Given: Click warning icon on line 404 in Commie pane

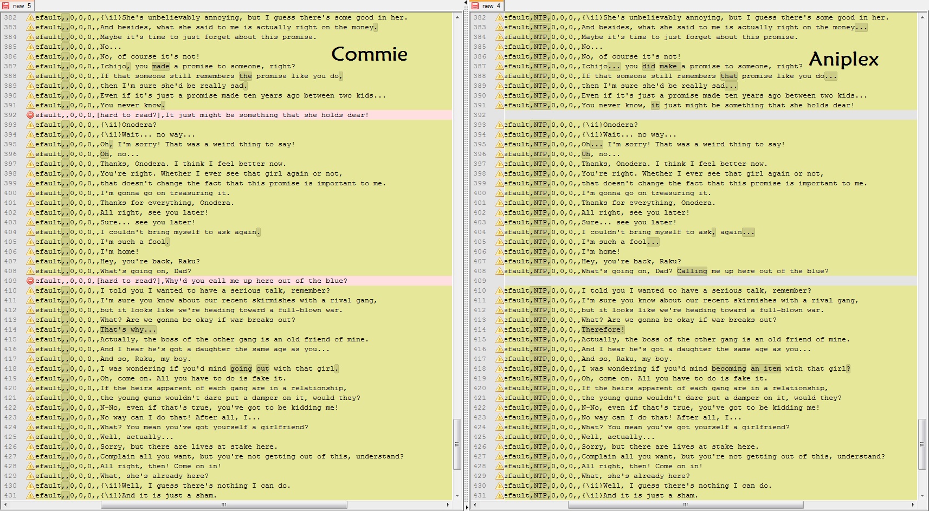Looking at the screenshot, I should click(30, 232).
